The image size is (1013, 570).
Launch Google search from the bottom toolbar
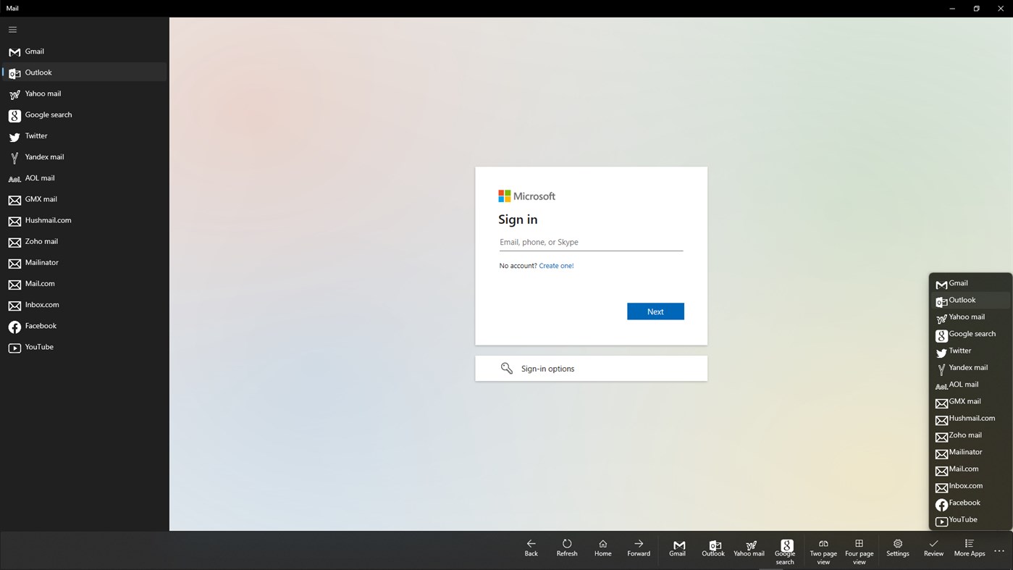coord(785,549)
